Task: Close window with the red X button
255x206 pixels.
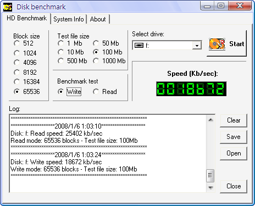Action: coord(240,6)
